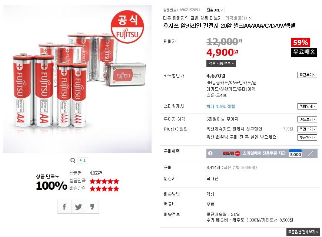Click the 쿠폰받기 button
The width and height of the screenshot is (322, 237).
307,137
